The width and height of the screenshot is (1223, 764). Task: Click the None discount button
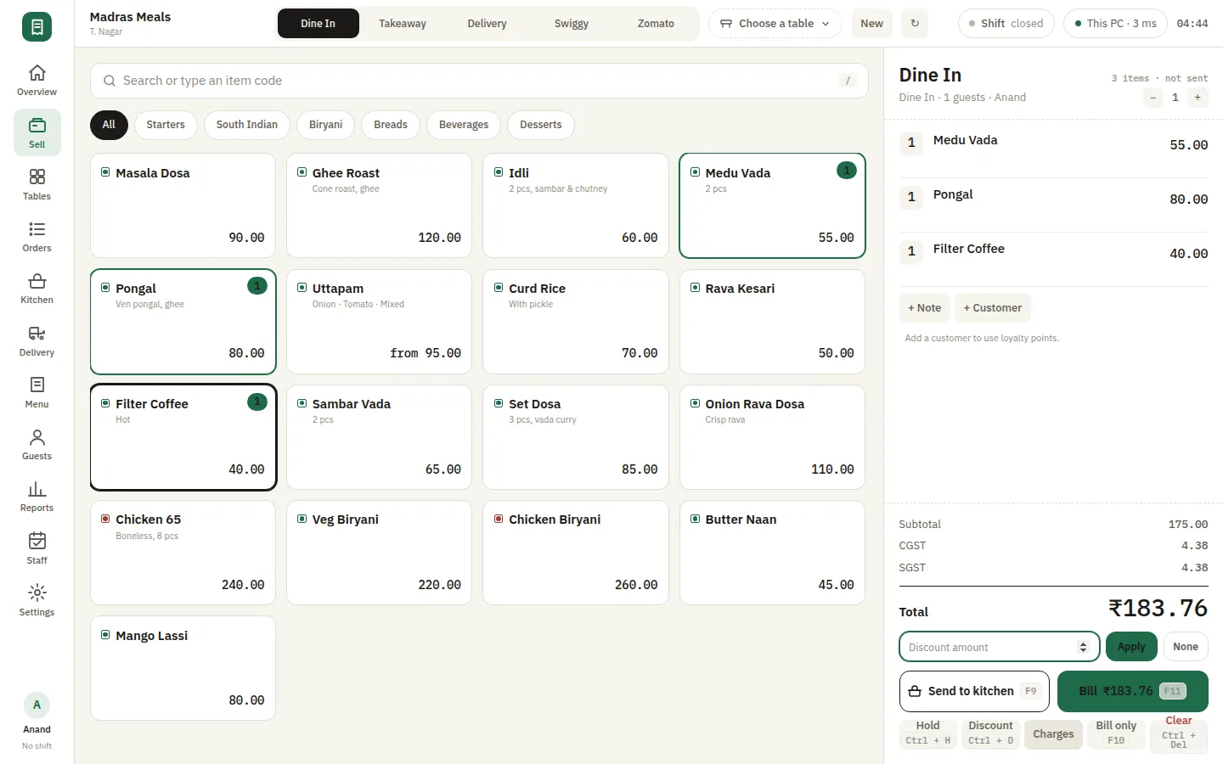[x=1186, y=647]
